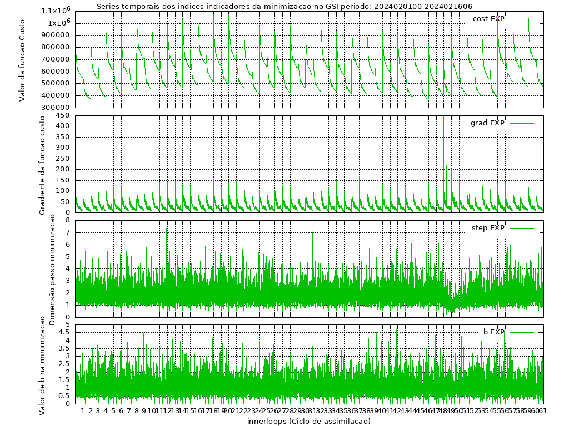This screenshot has height=426, width=569.
Task: Click x-axis tick label '61'
Action: pos(542,411)
